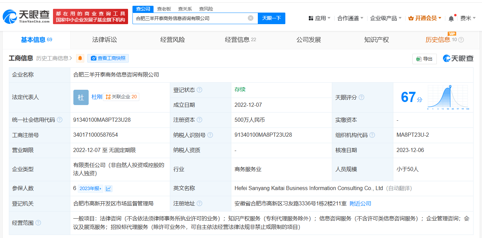Screen dimensions: 482x238
Task: Click the 杜 avatar of the legal representative
Action: (81, 97)
